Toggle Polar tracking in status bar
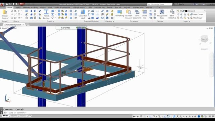 point(154,116)
